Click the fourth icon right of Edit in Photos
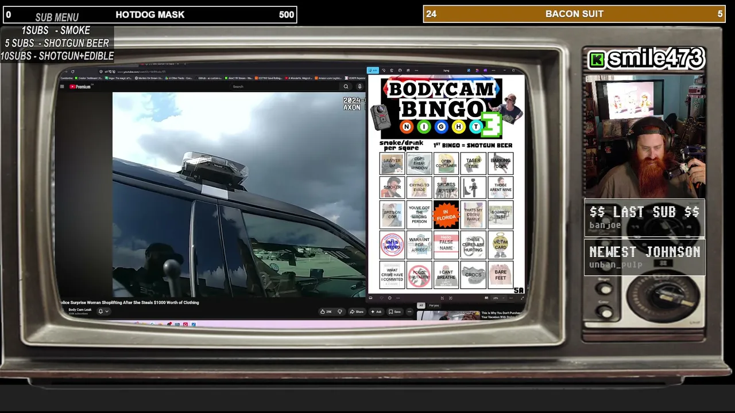 point(408,71)
